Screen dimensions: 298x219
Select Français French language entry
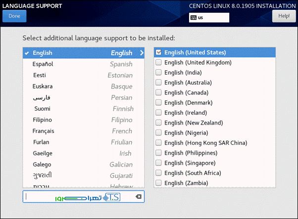click(x=83, y=131)
